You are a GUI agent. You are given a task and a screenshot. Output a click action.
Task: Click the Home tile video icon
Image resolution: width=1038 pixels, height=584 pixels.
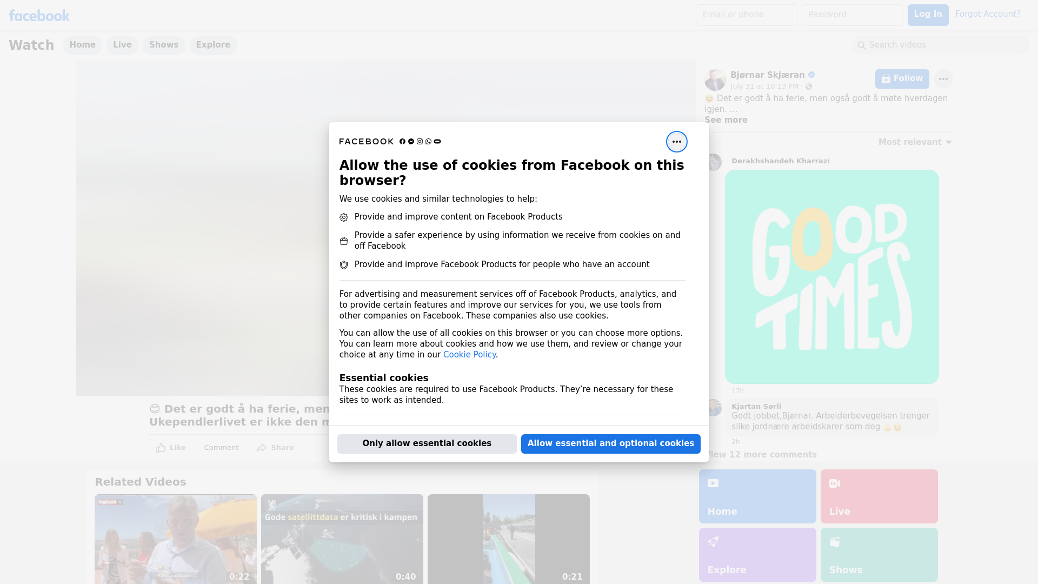point(713,483)
